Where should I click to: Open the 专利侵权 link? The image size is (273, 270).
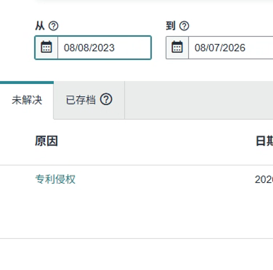tap(55, 179)
